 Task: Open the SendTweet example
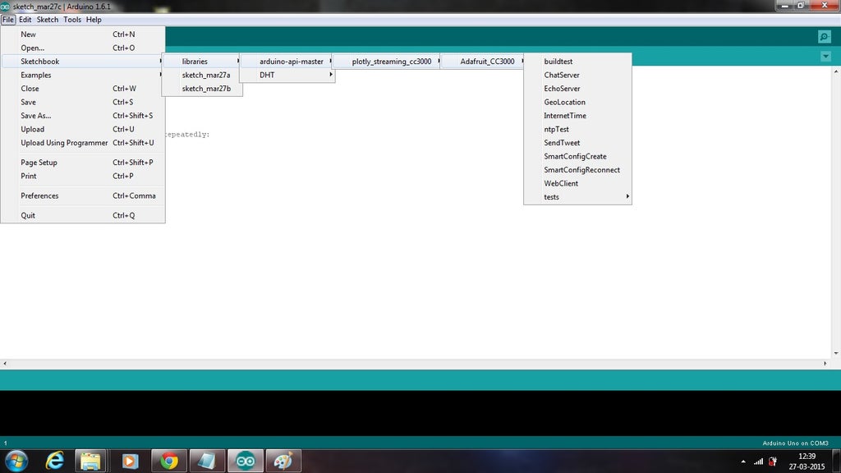pyautogui.click(x=577, y=143)
